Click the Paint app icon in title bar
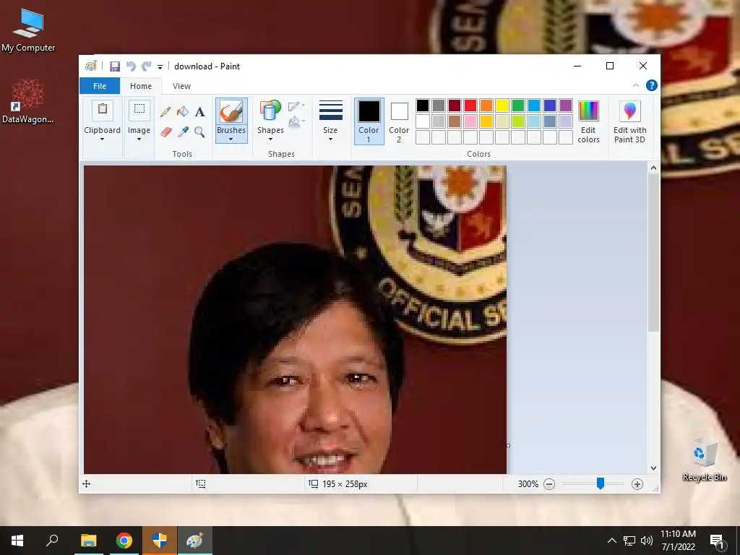740x555 pixels. (x=91, y=66)
